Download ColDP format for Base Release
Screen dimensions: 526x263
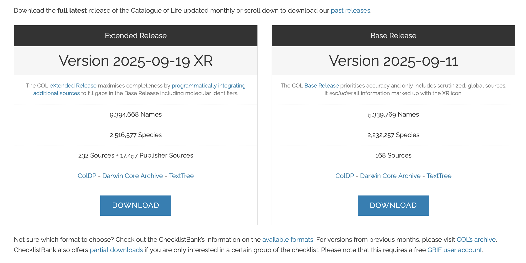point(345,176)
